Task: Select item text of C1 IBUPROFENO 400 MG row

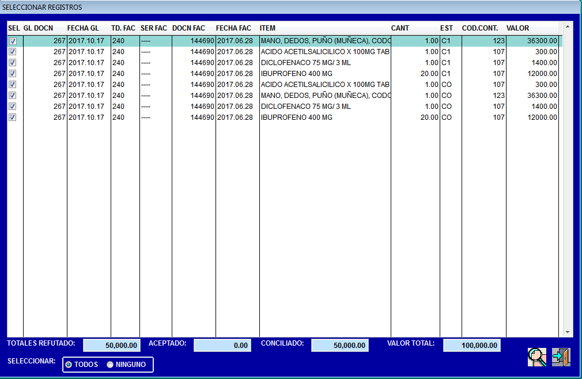Action: pyautogui.click(x=297, y=74)
